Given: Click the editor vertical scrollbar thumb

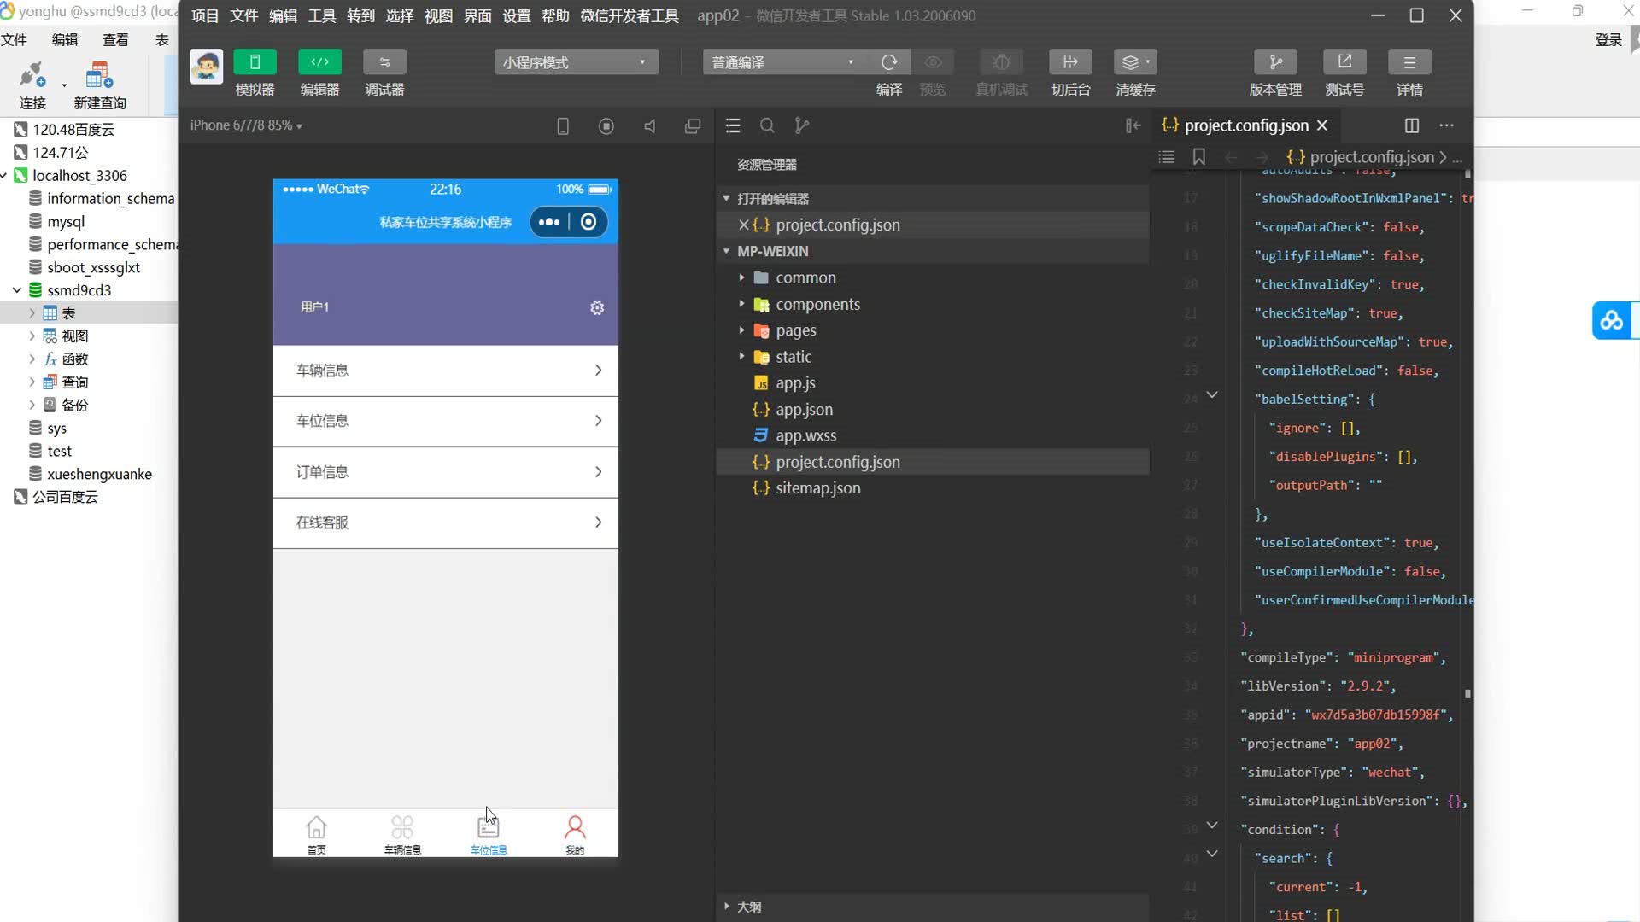Looking at the screenshot, I should coord(1467,693).
